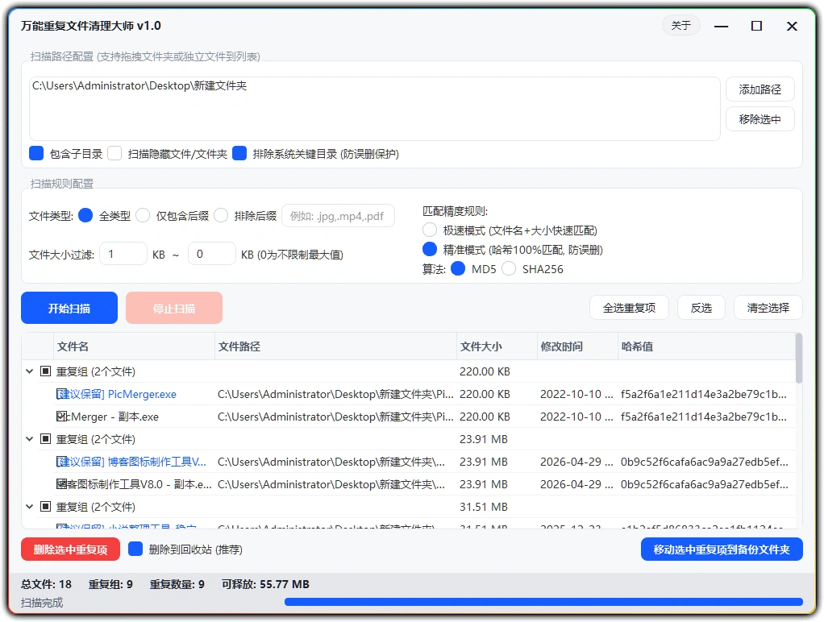Click 全选重复项 button
The image size is (824, 622).
[x=629, y=308]
